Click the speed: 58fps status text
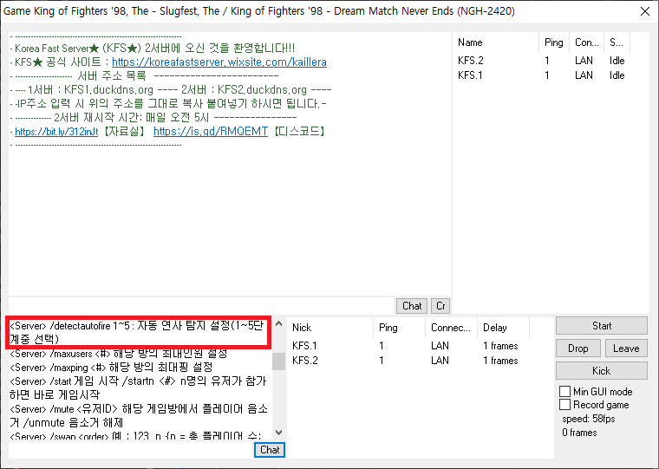The height and width of the screenshot is (469, 659). coord(589,419)
